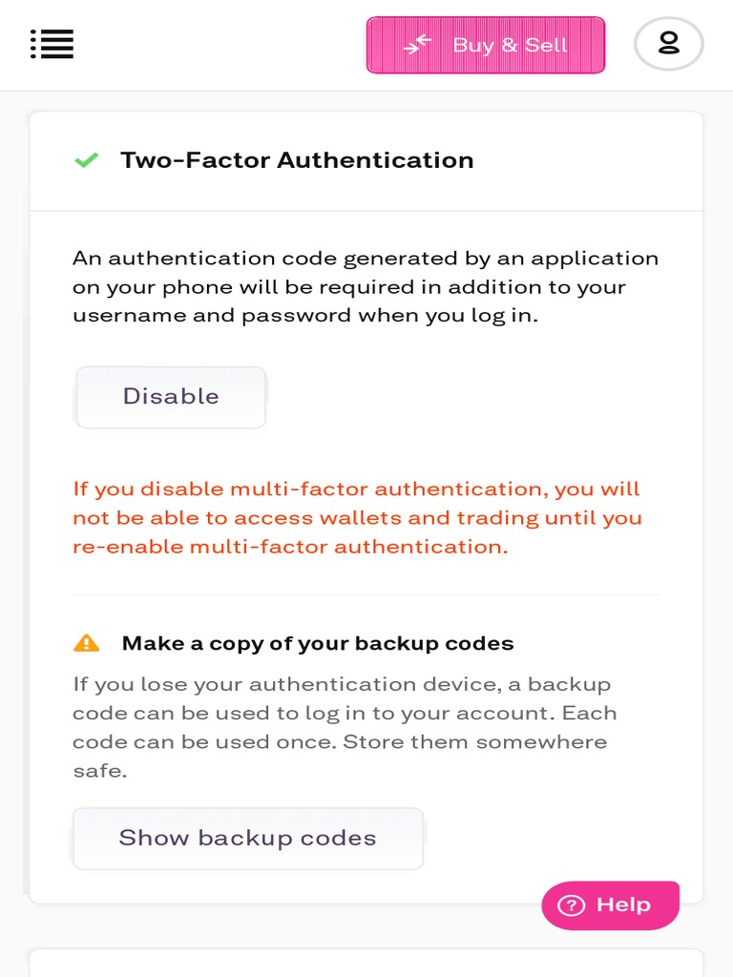Click the divider line above the backup codes section

pyautogui.click(x=366, y=594)
